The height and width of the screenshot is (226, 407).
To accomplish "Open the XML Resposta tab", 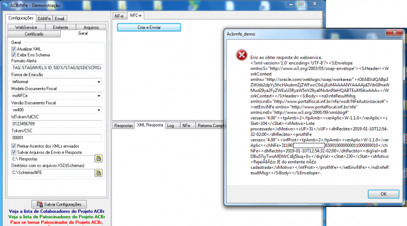I will [x=150, y=125].
